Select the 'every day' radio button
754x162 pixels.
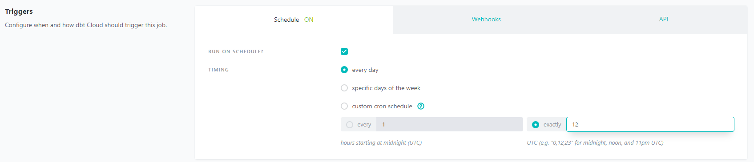point(344,70)
